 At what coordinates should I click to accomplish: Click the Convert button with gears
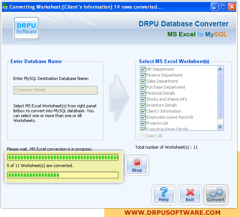[216, 194]
